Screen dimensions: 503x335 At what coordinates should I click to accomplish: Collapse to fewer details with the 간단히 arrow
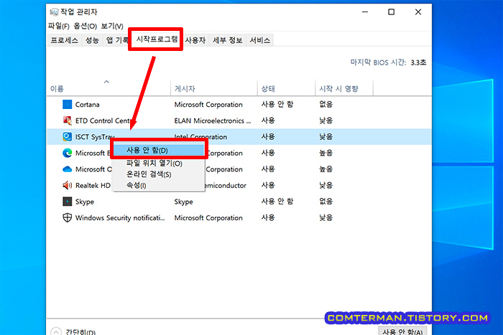(56, 331)
